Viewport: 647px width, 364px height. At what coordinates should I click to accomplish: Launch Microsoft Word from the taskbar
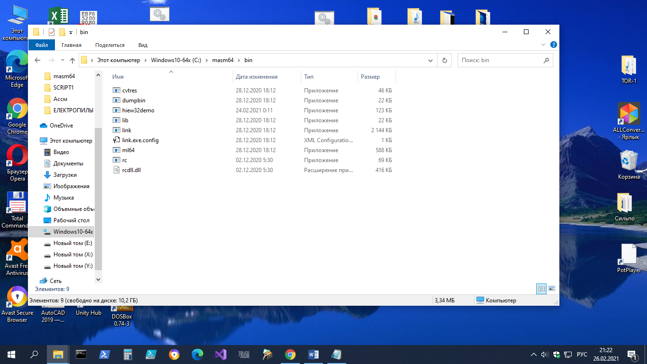click(x=313, y=354)
